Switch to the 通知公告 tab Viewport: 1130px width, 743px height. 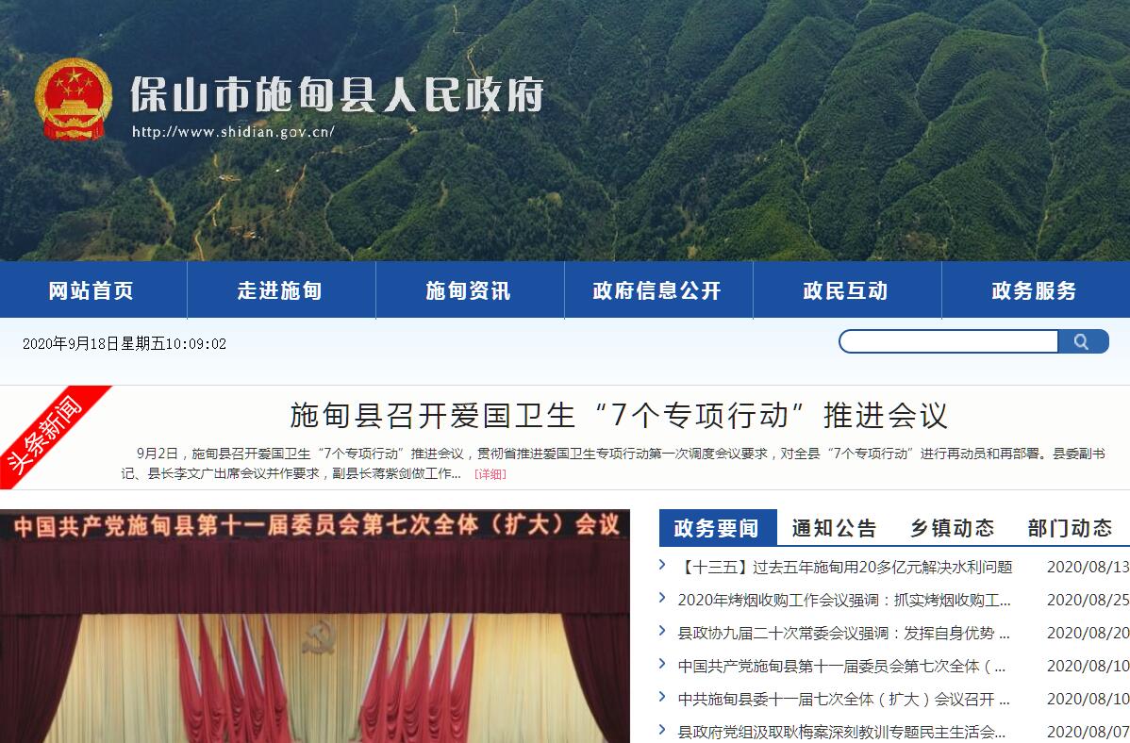coord(835,528)
